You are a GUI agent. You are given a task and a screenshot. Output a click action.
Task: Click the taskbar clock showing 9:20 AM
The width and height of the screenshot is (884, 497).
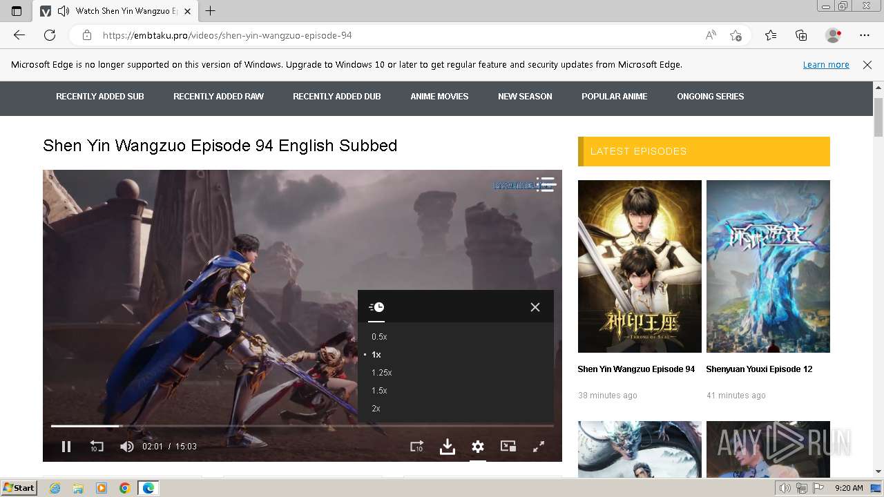click(849, 488)
